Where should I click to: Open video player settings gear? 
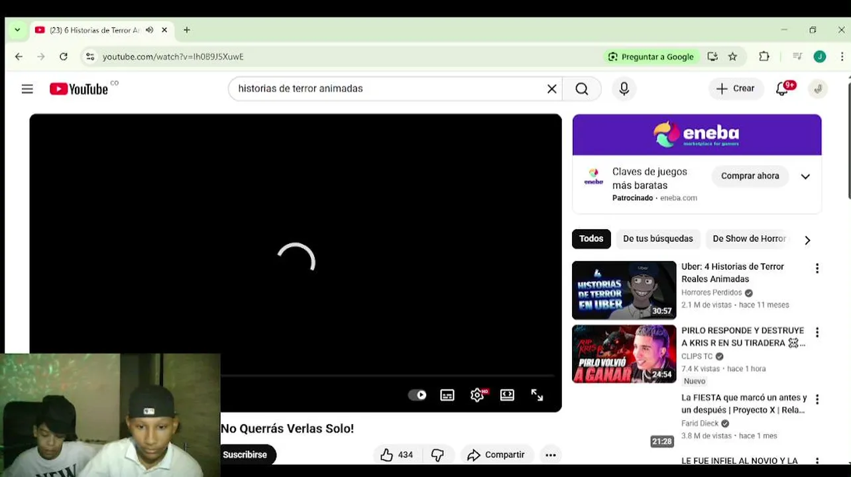(477, 395)
